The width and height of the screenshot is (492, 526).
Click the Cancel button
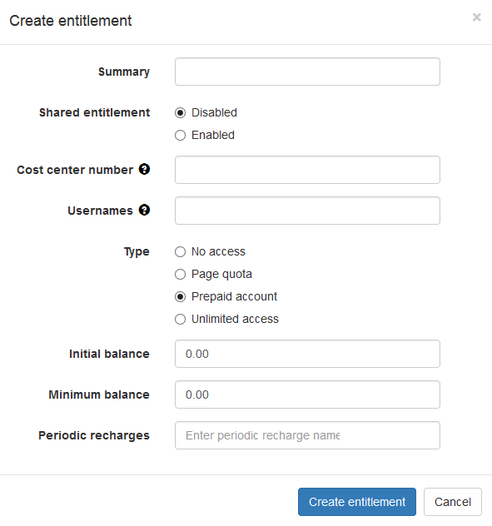click(x=453, y=502)
